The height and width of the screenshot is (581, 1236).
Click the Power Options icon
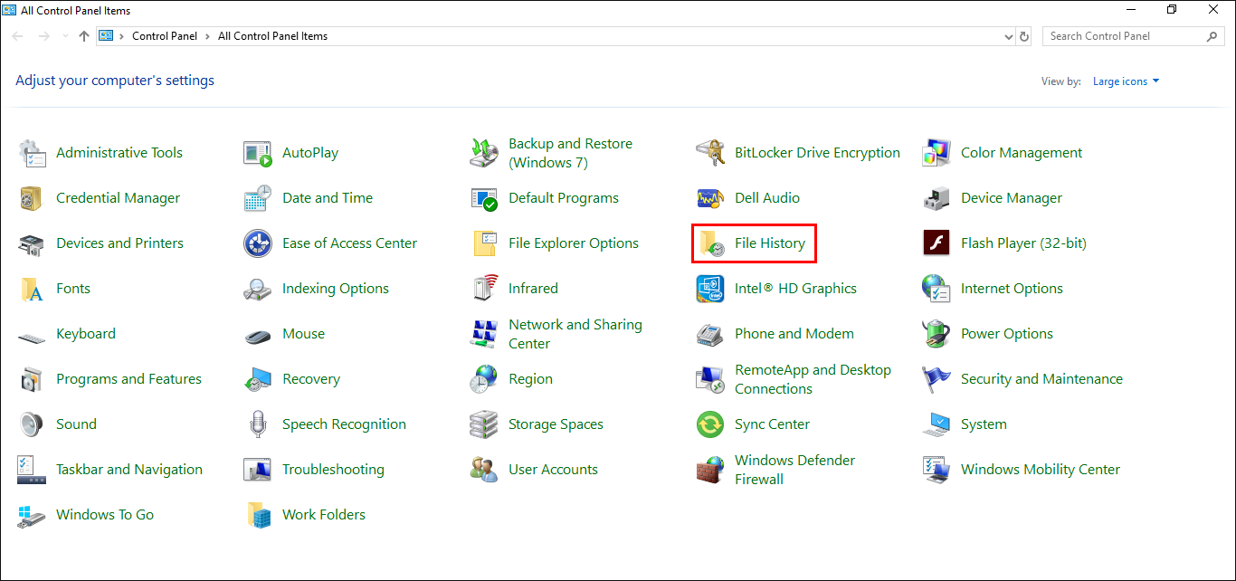(x=937, y=334)
